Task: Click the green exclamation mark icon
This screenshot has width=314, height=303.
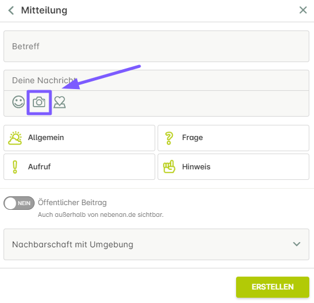Action: click(15, 167)
